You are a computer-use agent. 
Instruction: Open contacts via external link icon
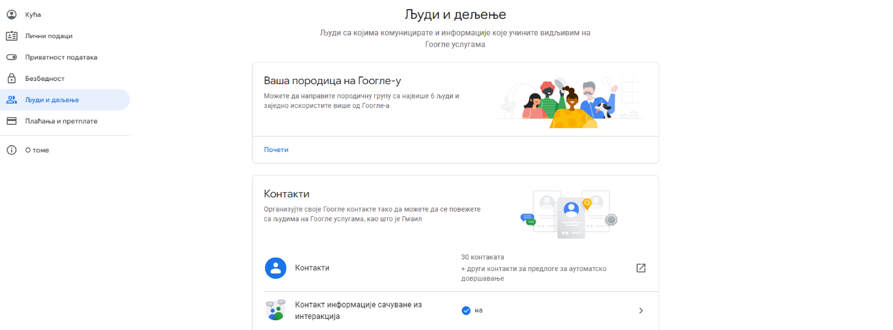tap(641, 268)
